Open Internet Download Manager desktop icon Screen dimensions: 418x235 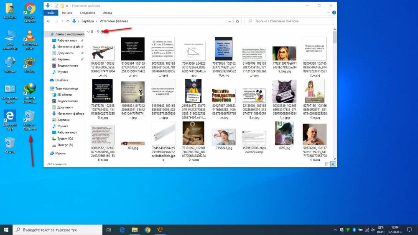click(30, 93)
